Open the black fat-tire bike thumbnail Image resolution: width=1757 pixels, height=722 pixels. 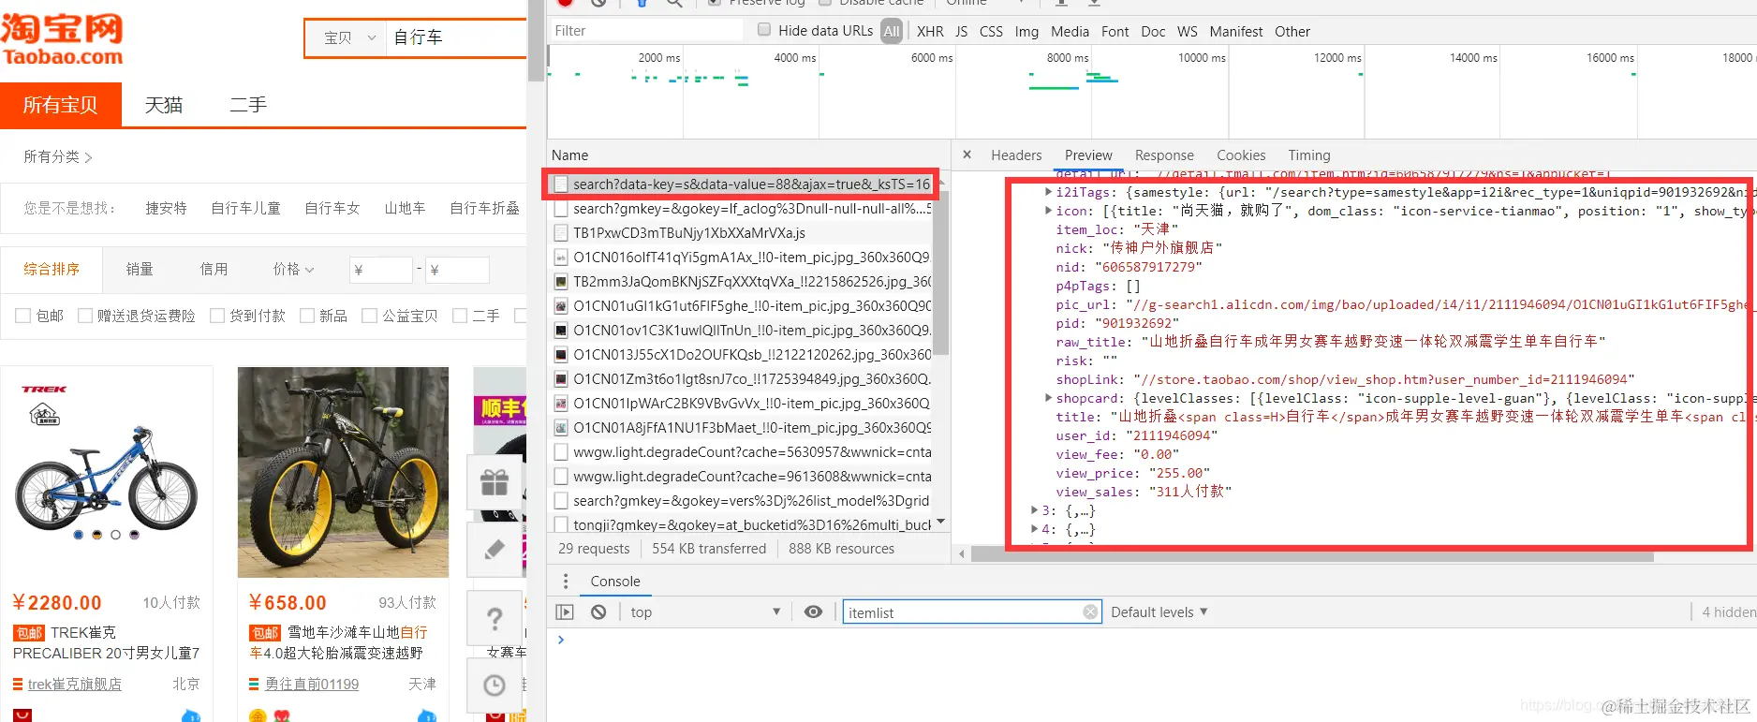tap(343, 472)
